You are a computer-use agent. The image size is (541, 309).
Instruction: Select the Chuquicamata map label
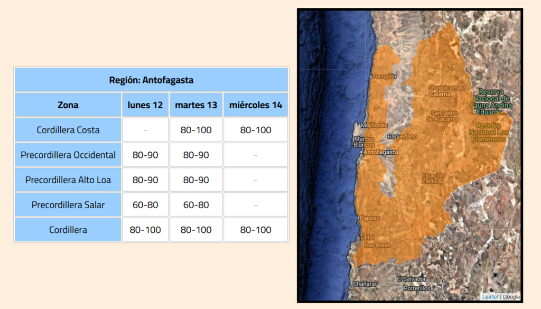447,88
